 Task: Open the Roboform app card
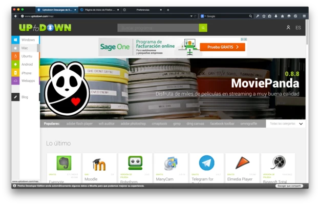(135, 168)
